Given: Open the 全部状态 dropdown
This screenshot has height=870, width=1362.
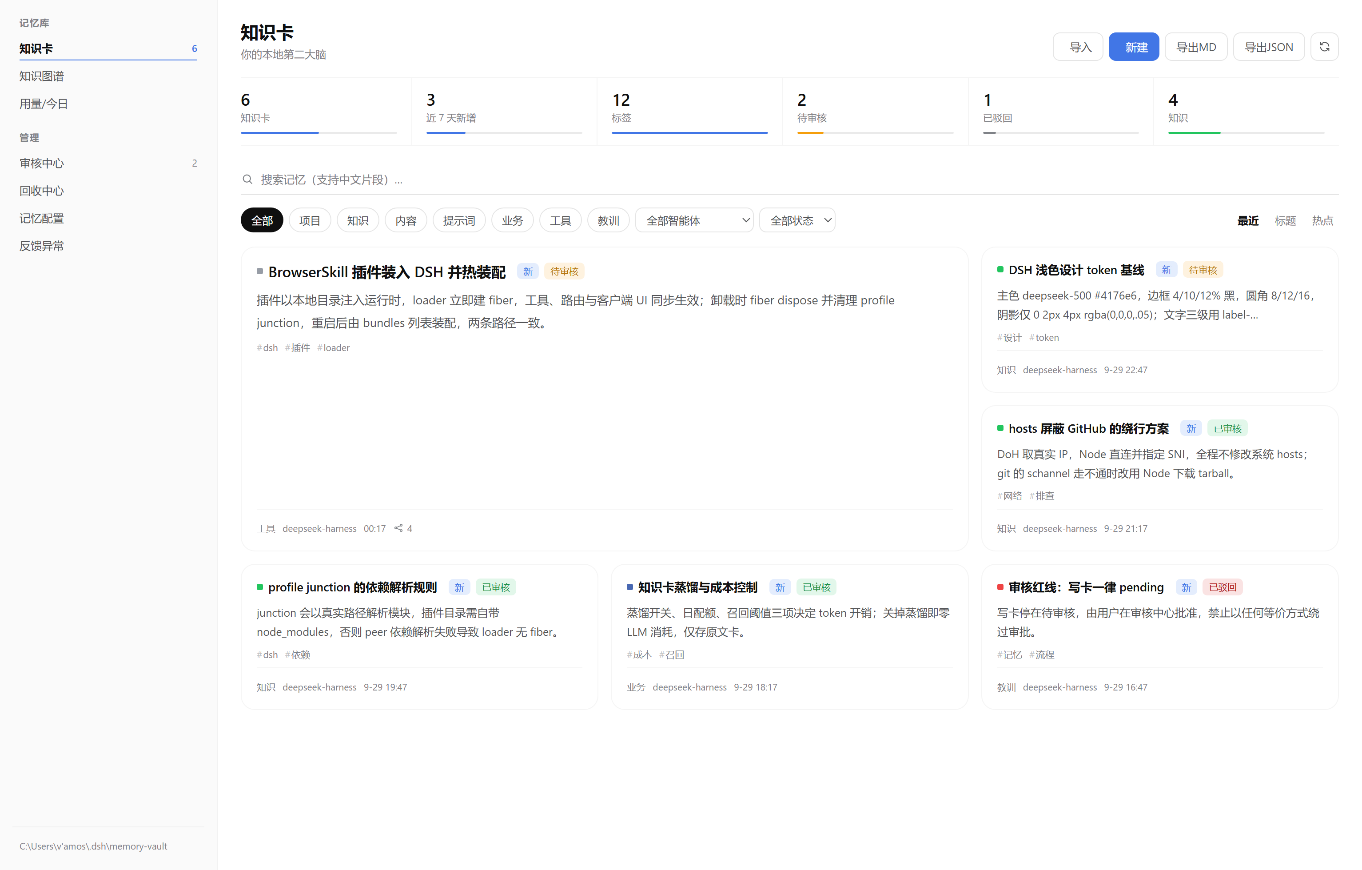Looking at the screenshot, I should pyautogui.click(x=797, y=220).
